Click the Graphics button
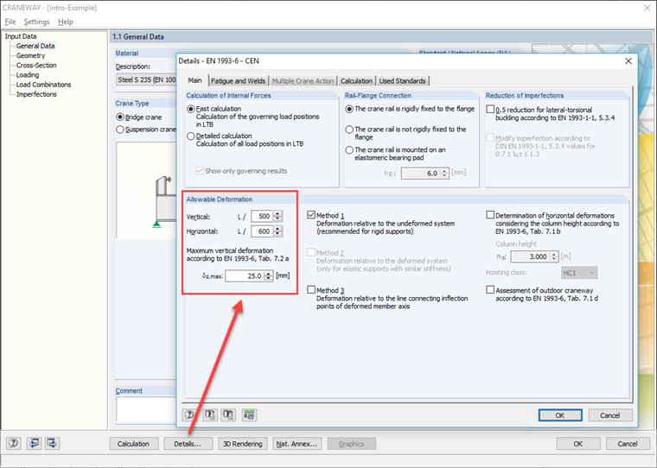Viewport: 657px width, 468px height. [x=352, y=444]
